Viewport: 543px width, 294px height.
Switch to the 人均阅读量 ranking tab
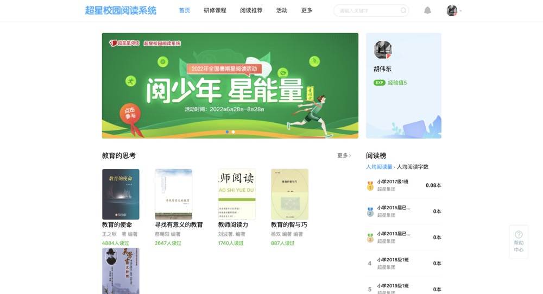tap(379, 167)
